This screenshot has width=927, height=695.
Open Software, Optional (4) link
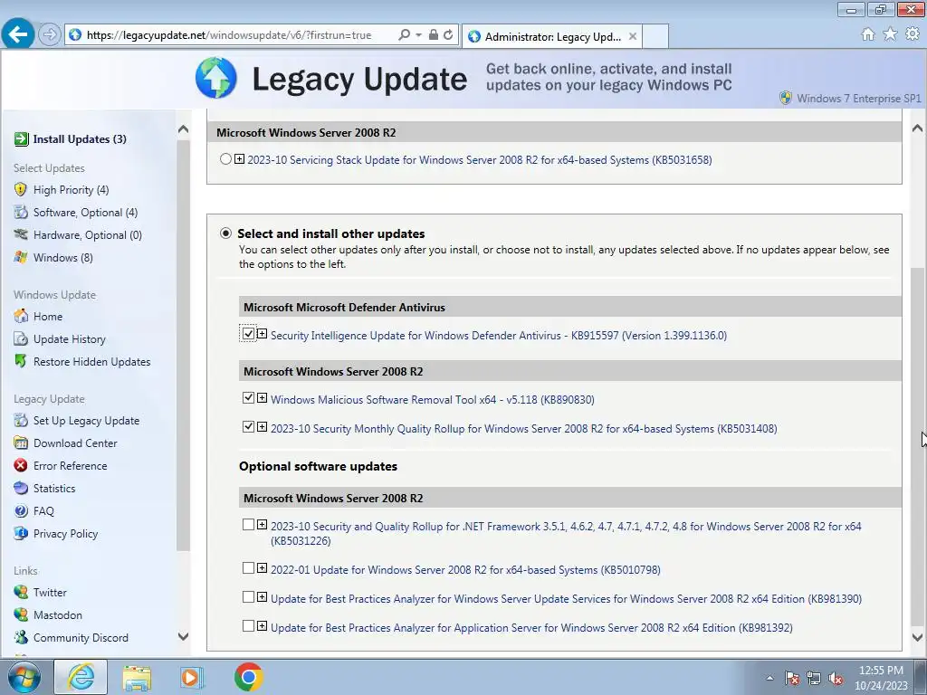point(86,212)
